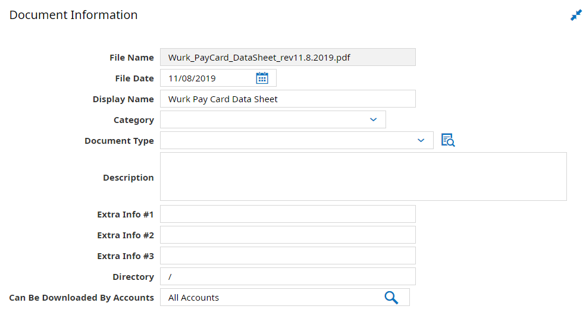
Task: Open the File Date calendar picker
Action: tap(262, 78)
